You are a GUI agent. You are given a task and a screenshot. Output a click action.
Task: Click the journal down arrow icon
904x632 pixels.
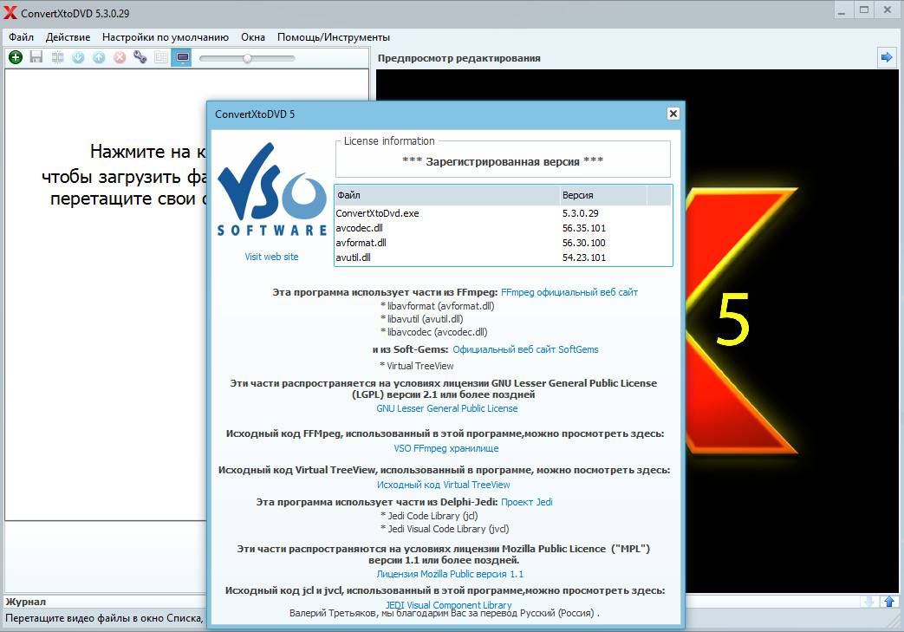point(868,602)
